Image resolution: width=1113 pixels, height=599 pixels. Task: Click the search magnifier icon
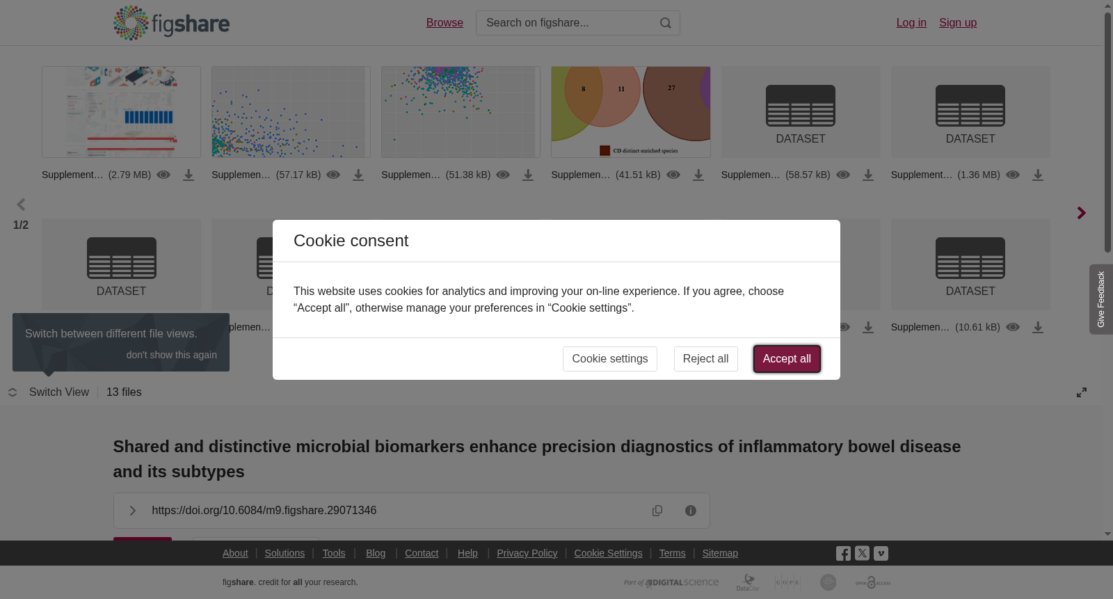point(666,23)
